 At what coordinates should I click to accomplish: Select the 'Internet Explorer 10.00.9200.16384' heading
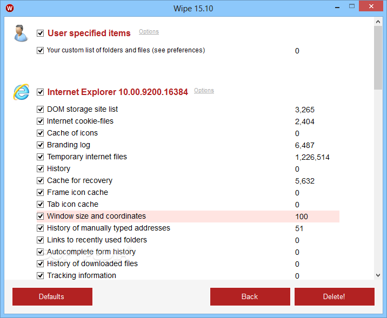click(117, 92)
